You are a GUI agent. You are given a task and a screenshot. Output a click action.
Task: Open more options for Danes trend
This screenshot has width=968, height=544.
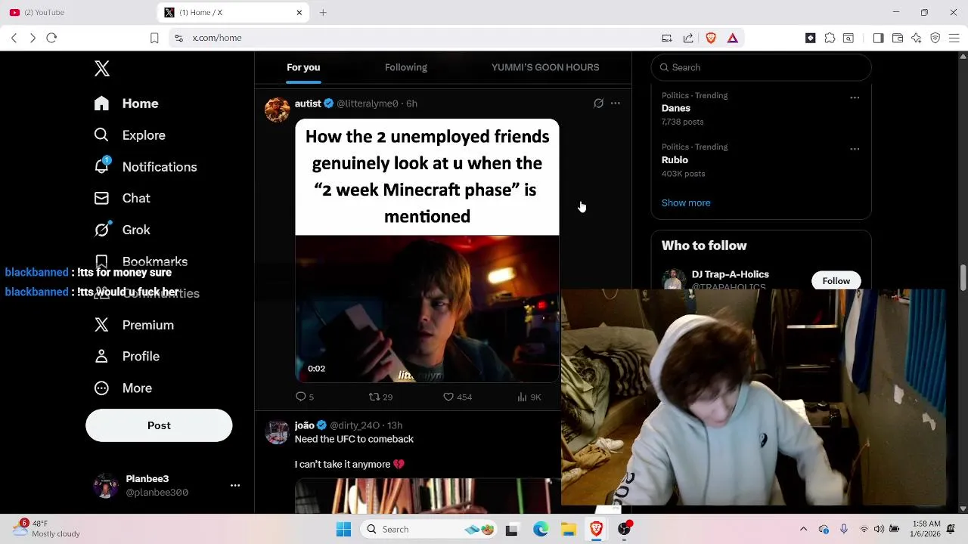pos(855,97)
